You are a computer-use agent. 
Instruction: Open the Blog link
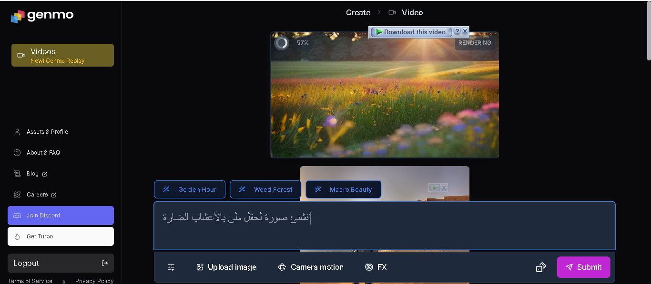32,174
